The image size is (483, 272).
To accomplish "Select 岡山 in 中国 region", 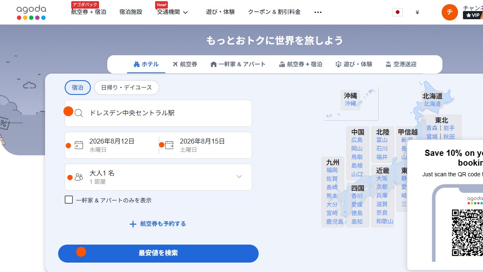I will 357,148.
